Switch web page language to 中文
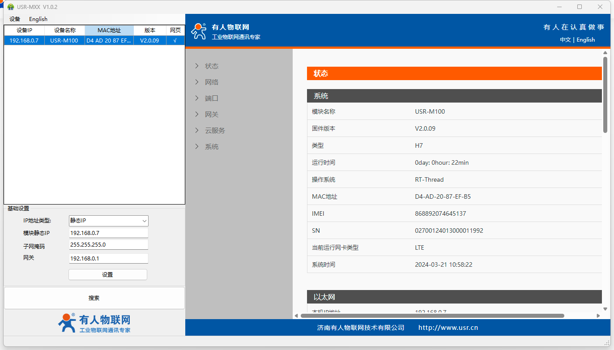The height and width of the screenshot is (350, 614). tap(565, 40)
